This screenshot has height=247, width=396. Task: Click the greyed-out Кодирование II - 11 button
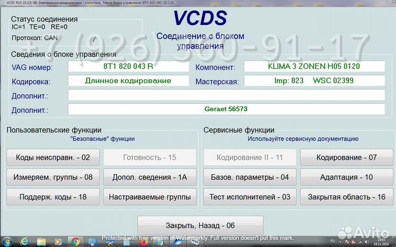[x=250, y=158]
